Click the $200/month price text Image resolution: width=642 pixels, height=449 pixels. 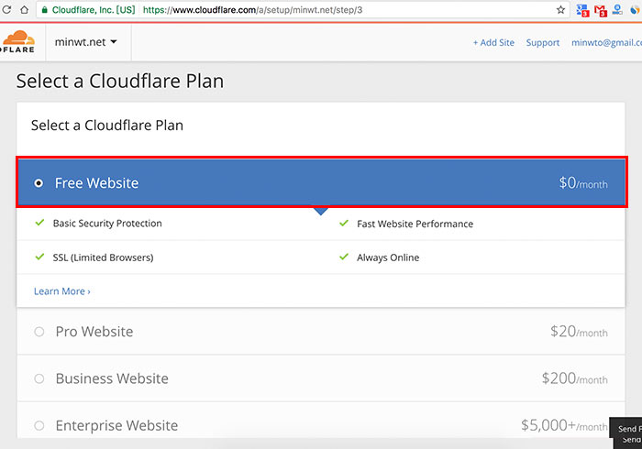pos(574,378)
